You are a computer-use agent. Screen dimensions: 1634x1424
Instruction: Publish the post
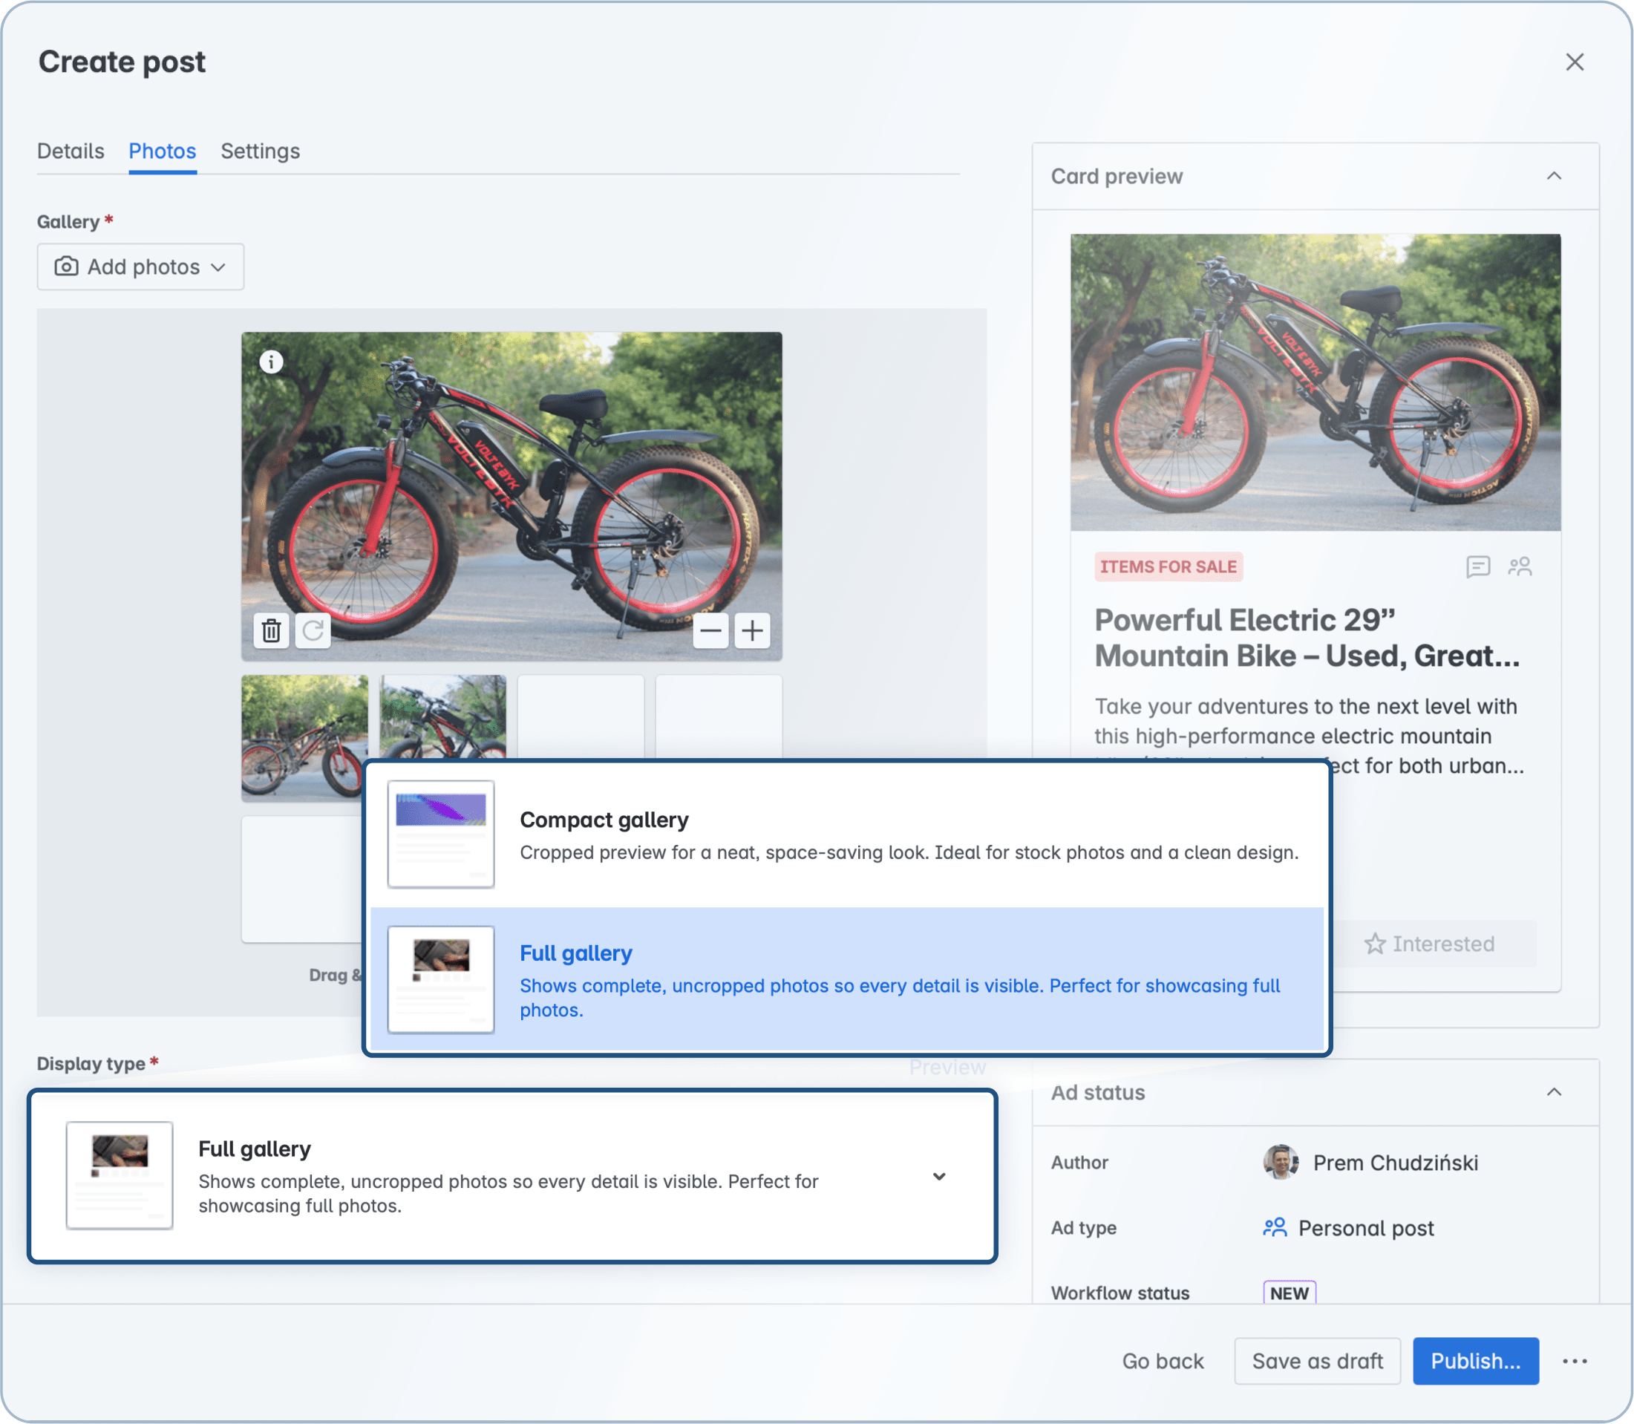pos(1476,1360)
